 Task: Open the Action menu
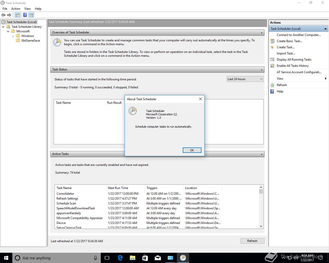[x=16, y=9]
